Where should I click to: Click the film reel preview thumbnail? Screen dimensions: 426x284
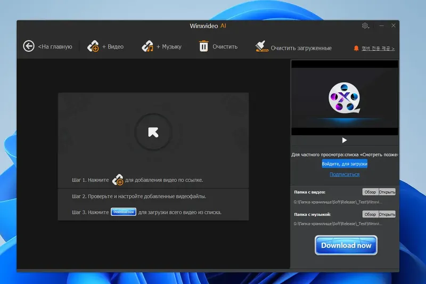pyautogui.click(x=345, y=98)
